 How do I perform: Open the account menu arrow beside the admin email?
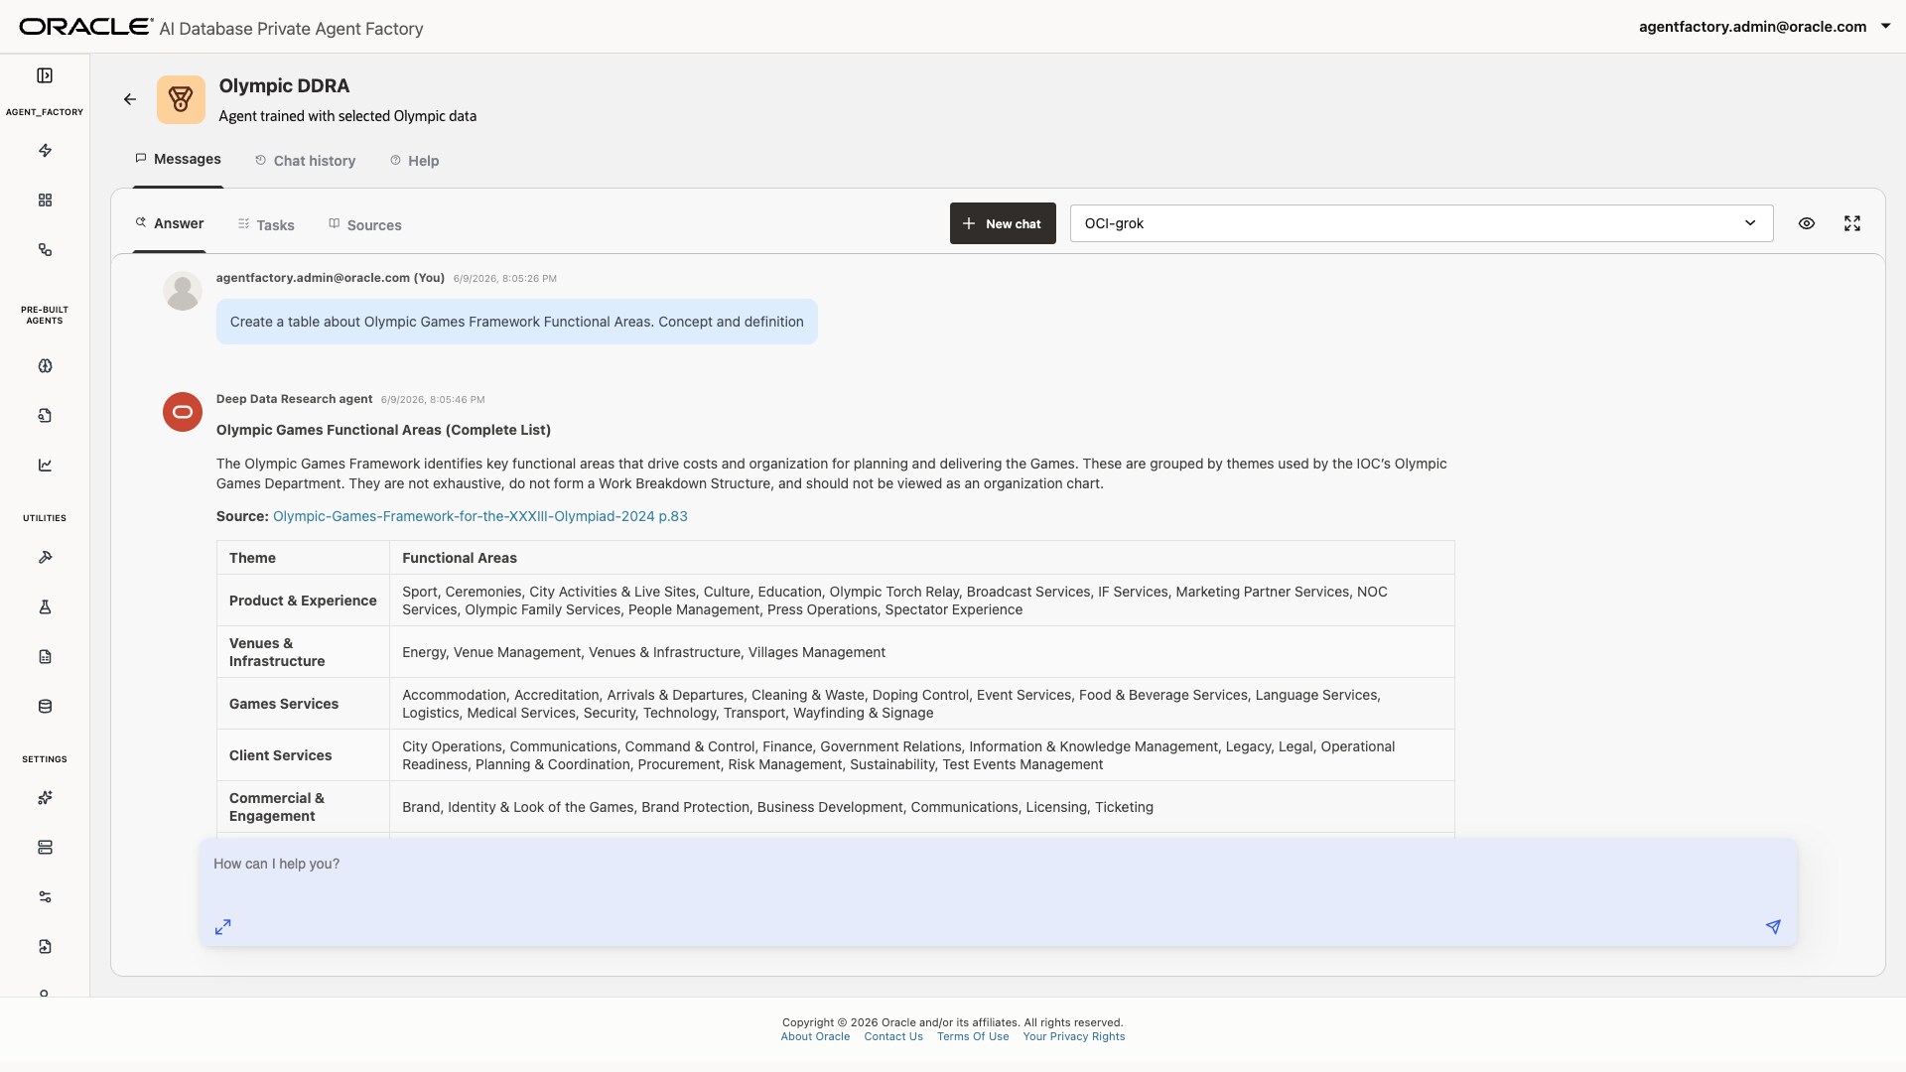1886,27
